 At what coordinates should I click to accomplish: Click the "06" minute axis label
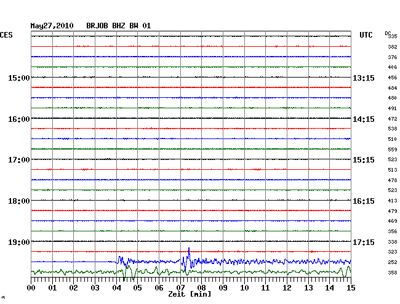(159, 288)
